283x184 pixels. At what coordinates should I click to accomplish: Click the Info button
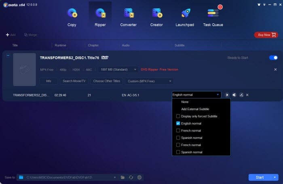click(49, 81)
